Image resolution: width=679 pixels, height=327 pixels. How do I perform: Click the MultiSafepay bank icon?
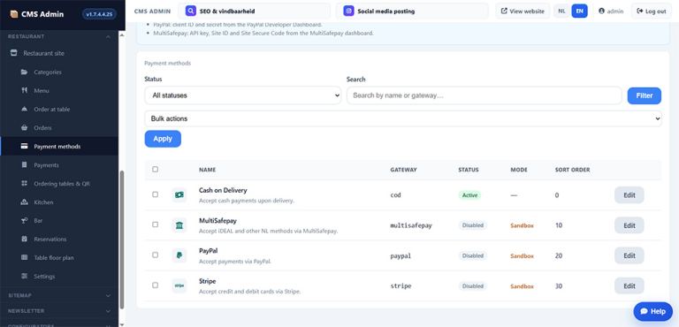(179, 225)
